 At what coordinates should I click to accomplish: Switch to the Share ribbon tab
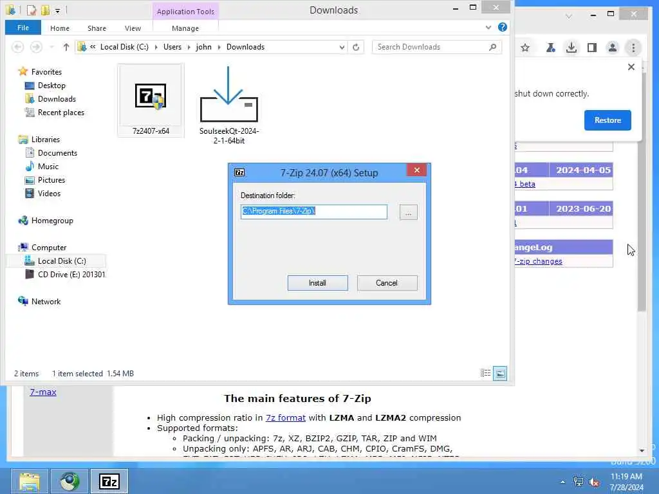point(97,28)
